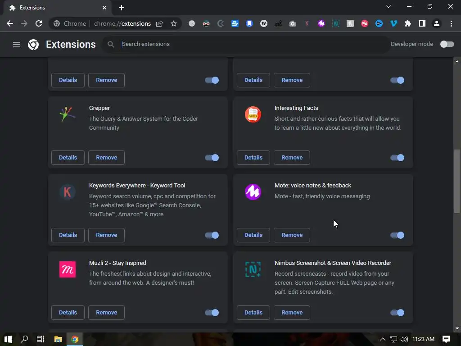The width and height of the screenshot is (461, 346).
Task: Click the camera toolbar extension icon
Action: 293,23
